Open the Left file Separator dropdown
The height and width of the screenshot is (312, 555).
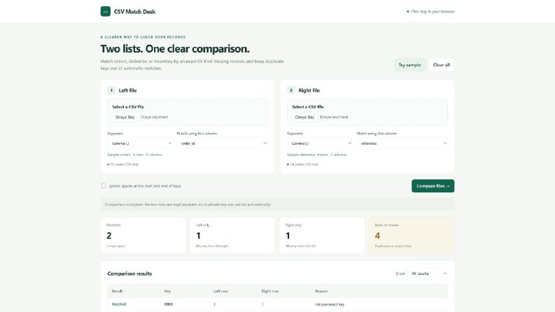pyautogui.click(x=140, y=143)
